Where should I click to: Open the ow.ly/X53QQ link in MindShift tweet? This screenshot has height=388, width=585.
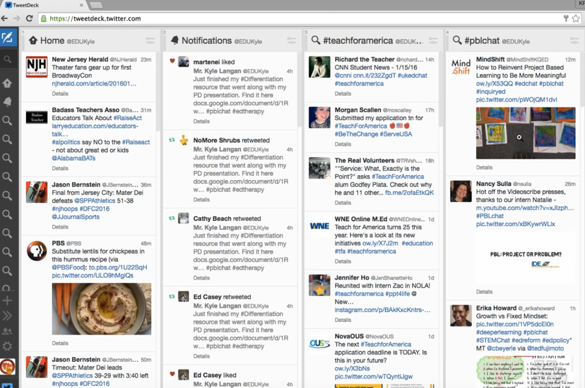pos(494,84)
